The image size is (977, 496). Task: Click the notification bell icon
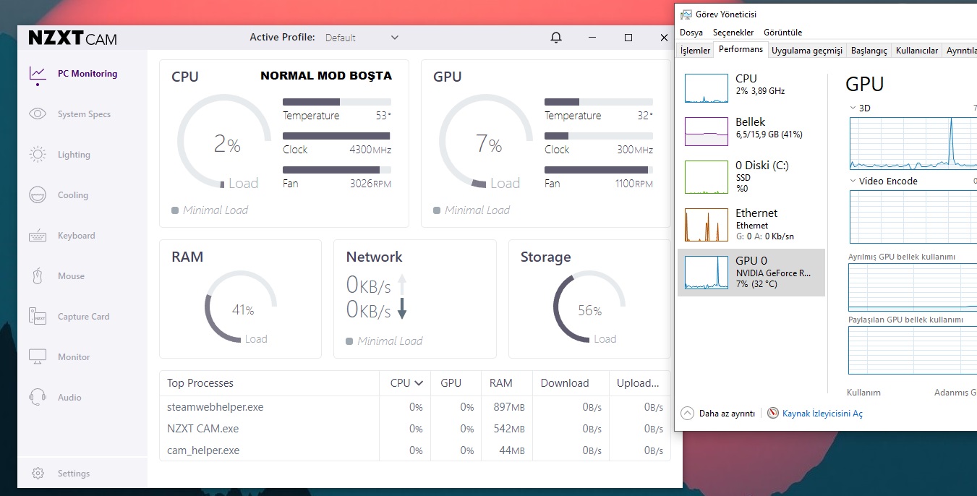(556, 38)
